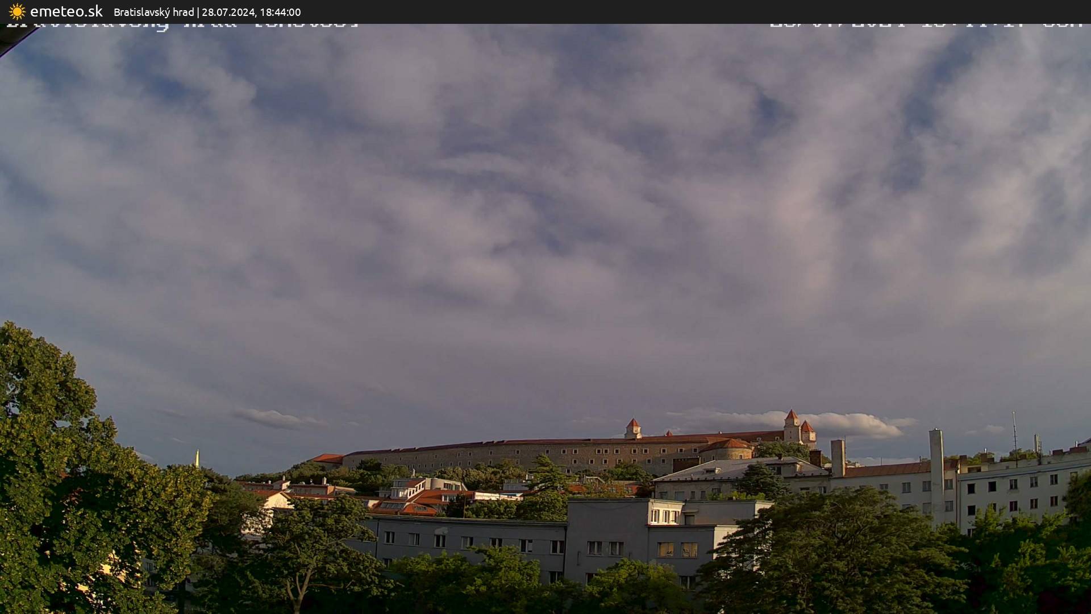This screenshot has height=614, width=1091.
Task: Click an empty area of the dark header bar
Action: pyautogui.click(x=682, y=11)
